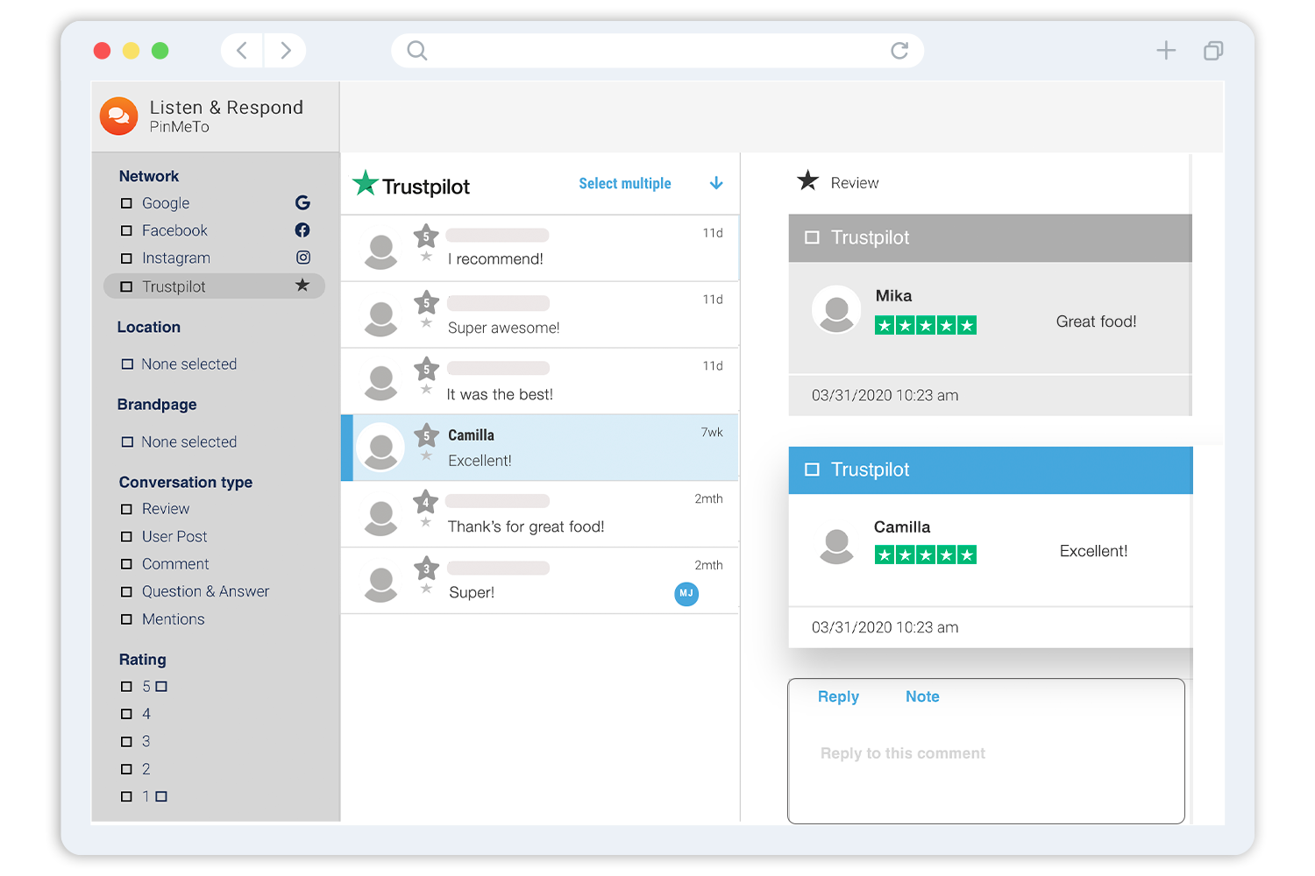Check the box in blue Trustpilot header
Viewport: 1315px width, 876px height.
812,470
